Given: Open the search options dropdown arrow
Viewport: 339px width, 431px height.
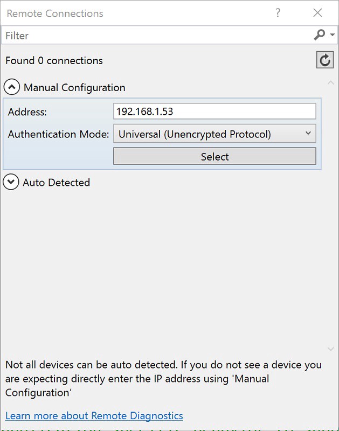Looking at the screenshot, I should click(333, 35).
